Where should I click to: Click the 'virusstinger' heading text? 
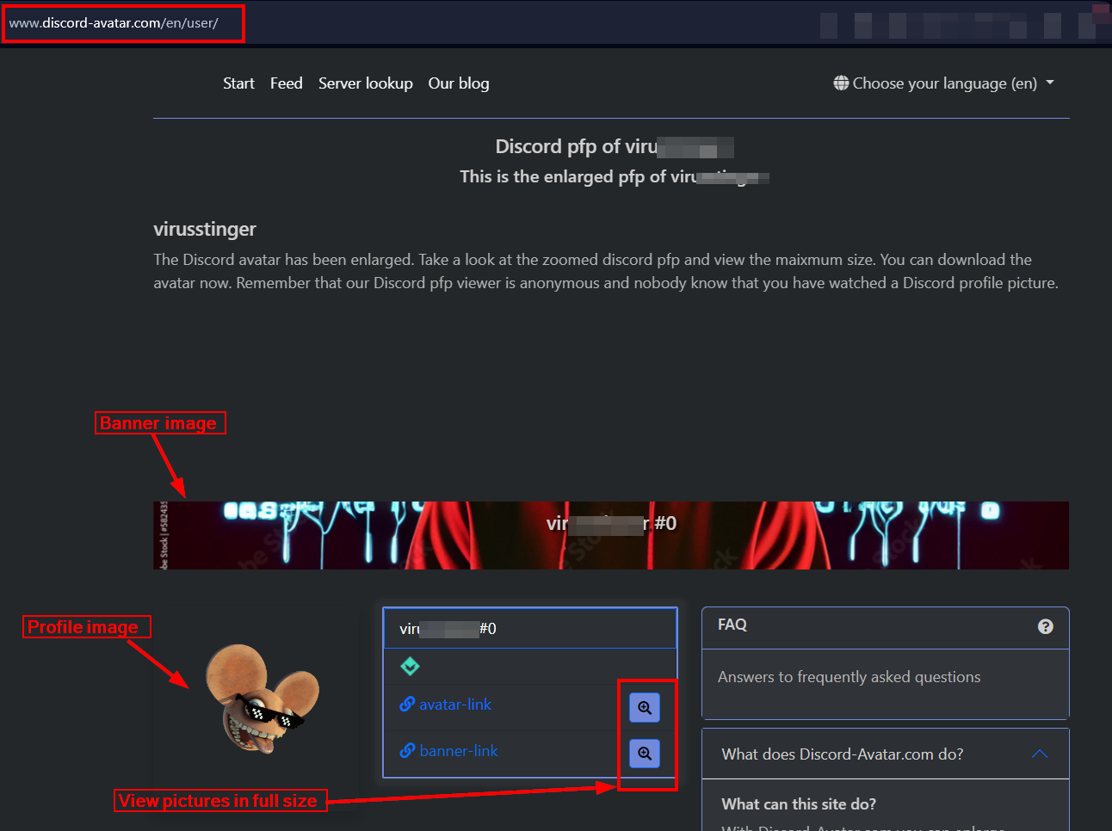point(205,229)
